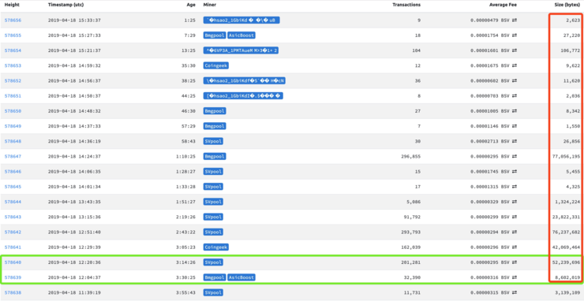The height and width of the screenshot is (301, 584).
Task: Toggle currency swap icon for block 578645
Action: (515, 187)
